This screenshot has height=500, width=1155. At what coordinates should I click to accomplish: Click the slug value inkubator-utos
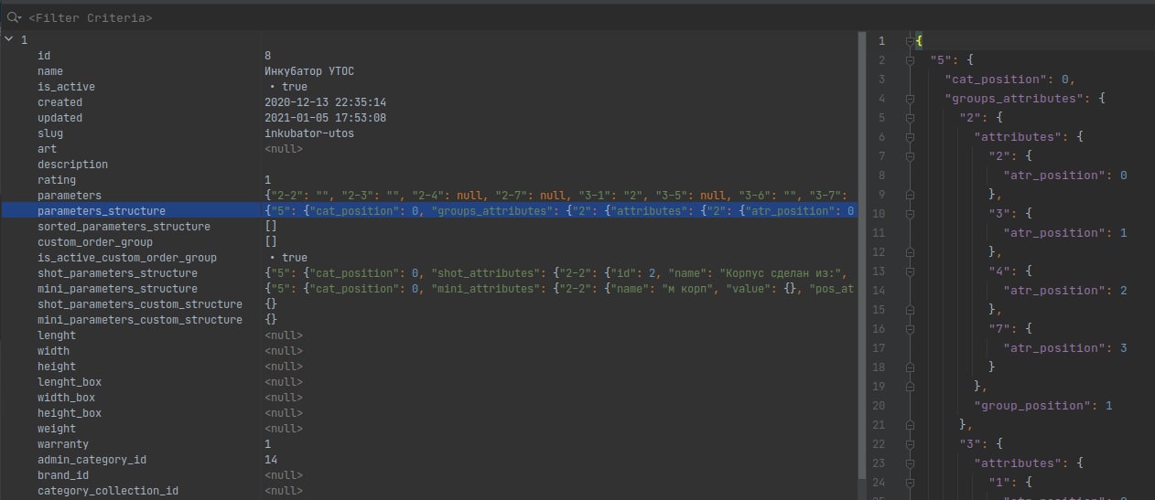coord(309,133)
